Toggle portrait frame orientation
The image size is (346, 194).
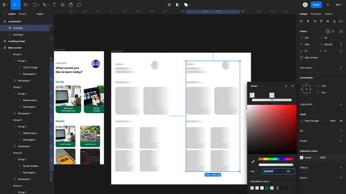[328, 31]
